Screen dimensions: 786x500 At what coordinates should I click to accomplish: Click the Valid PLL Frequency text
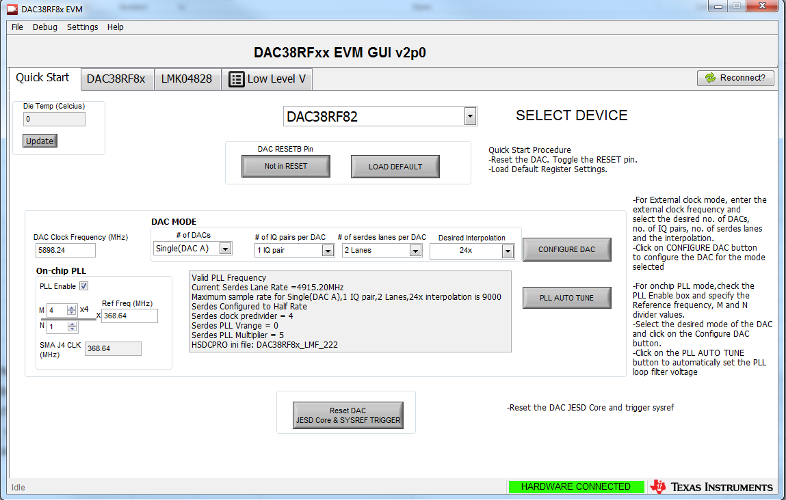tap(228, 278)
